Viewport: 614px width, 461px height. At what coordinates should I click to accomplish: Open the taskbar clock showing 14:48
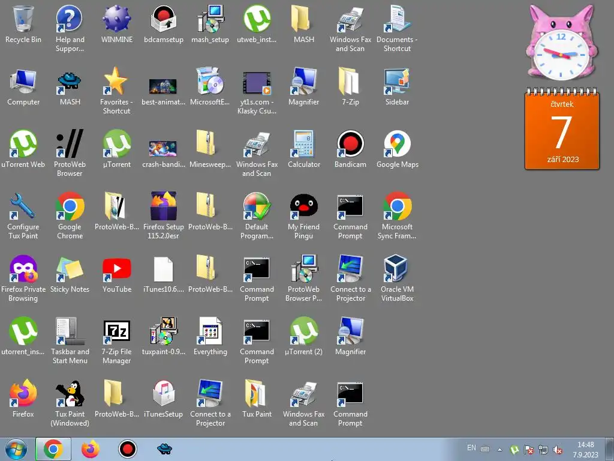pos(585,450)
